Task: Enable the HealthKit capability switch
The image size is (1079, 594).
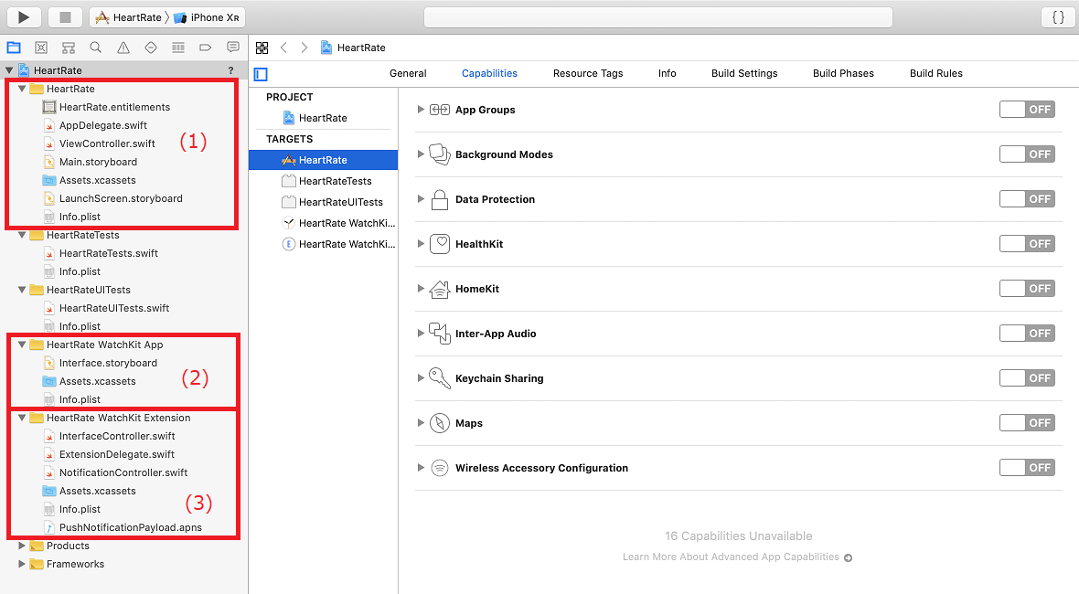Action: [x=1027, y=244]
